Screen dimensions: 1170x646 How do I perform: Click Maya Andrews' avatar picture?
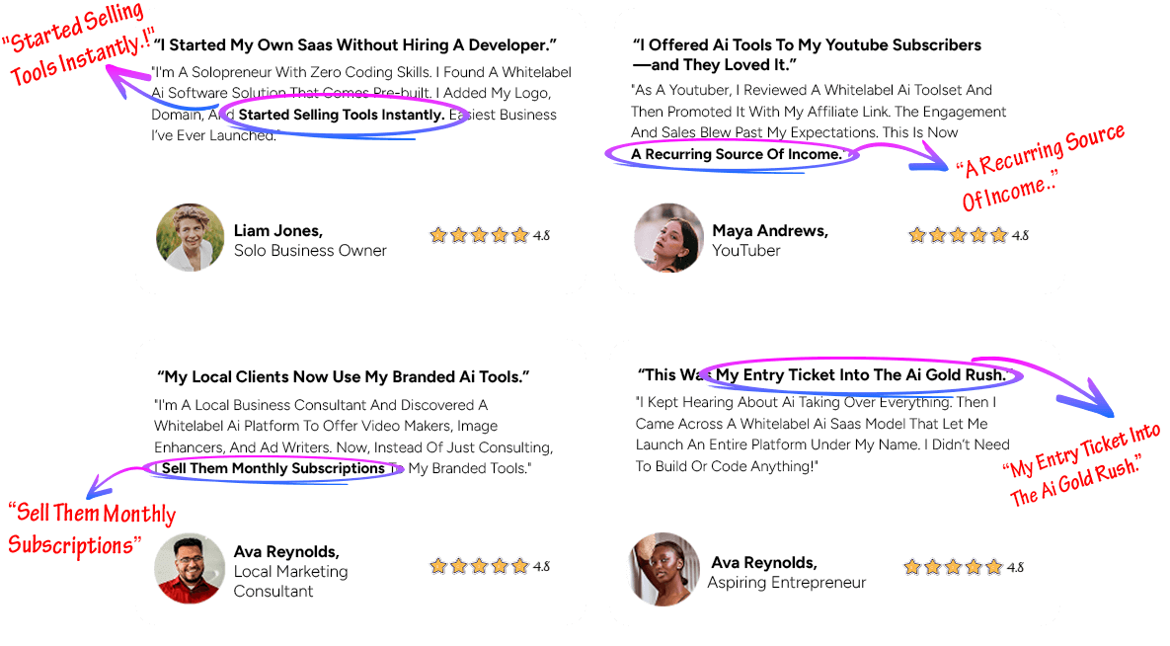click(x=668, y=237)
